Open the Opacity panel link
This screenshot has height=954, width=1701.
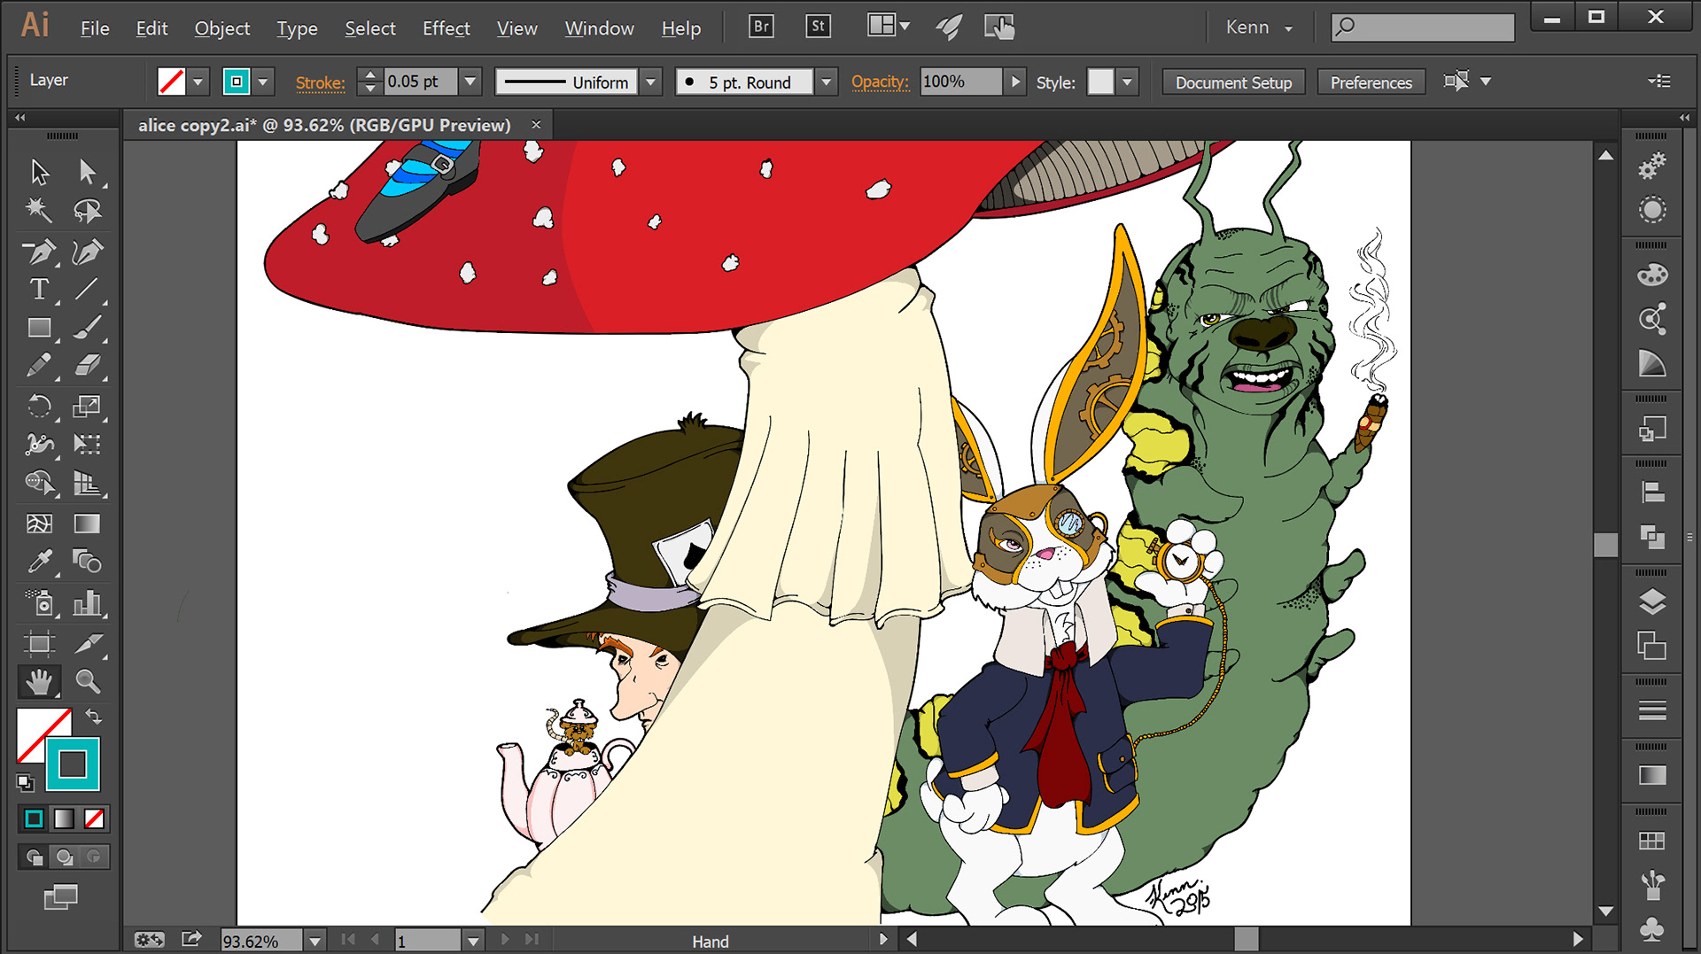(880, 81)
